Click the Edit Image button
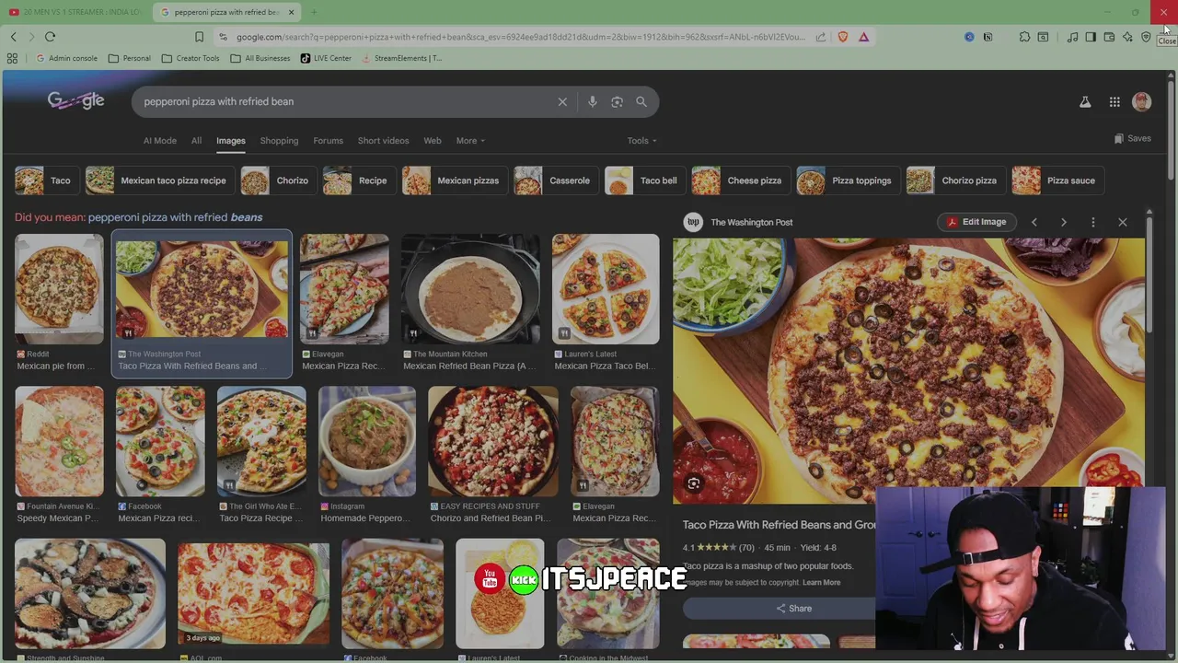 point(976,222)
